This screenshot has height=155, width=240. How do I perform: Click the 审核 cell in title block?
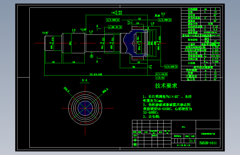pyautogui.click(x=135, y=142)
